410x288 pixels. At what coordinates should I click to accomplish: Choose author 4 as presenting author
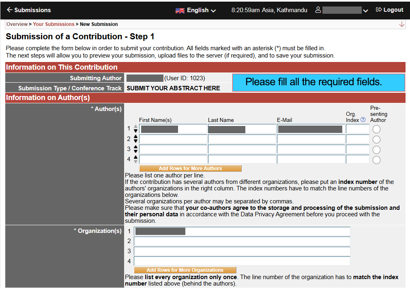coord(376,160)
